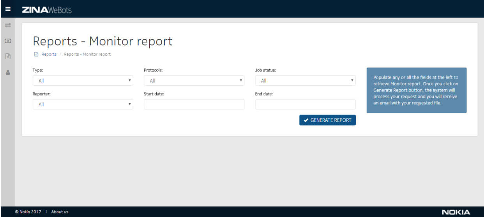
Task: Click the blue Monitor report info box
Action: click(x=416, y=90)
